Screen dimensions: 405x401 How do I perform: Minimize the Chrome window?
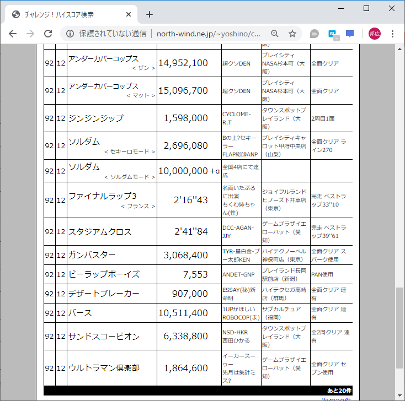(x=341, y=8)
